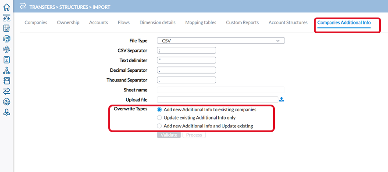Open the fan-shaped bottom sidebar icon
Screen dimensions: 388x172
pyautogui.click(x=7, y=112)
